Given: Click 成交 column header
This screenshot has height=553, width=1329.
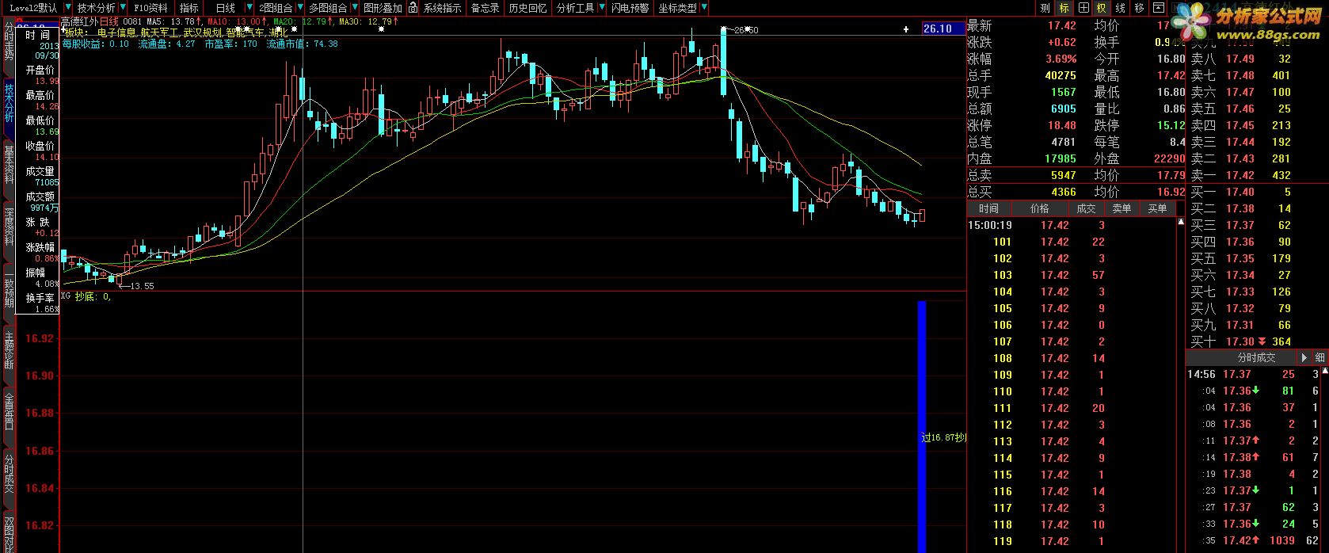Looking at the screenshot, I should [1086, 208].
